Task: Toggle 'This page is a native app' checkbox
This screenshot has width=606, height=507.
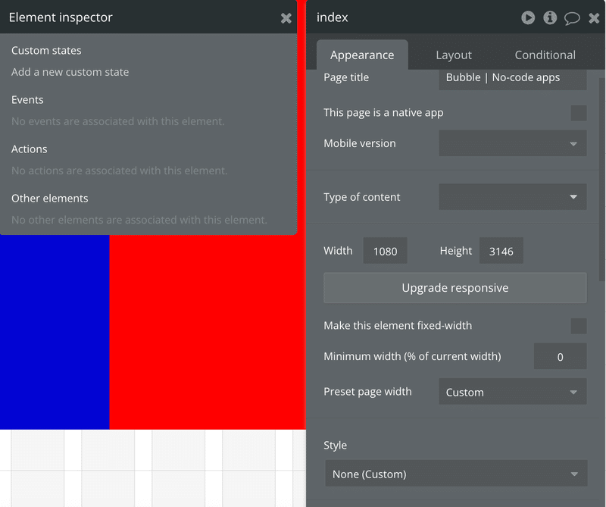Action: [x=579, y=113]
